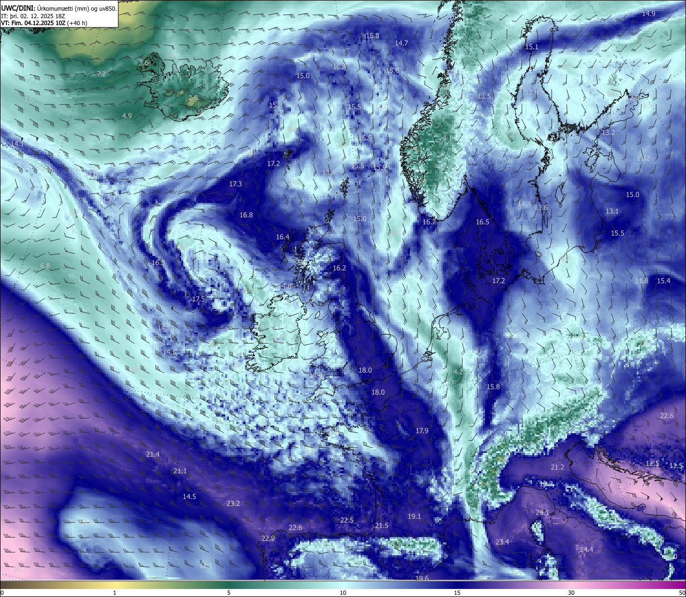This screenshot has width=686, height=597.
Task: Click the 1 tick label on the color scale
Action: [115, 593]
